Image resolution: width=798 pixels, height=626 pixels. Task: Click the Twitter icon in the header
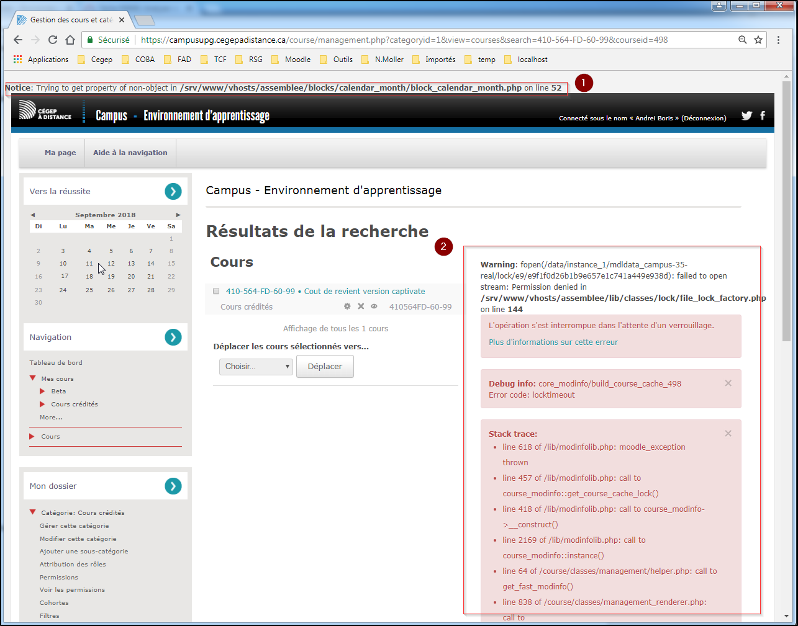coord(746,115)
